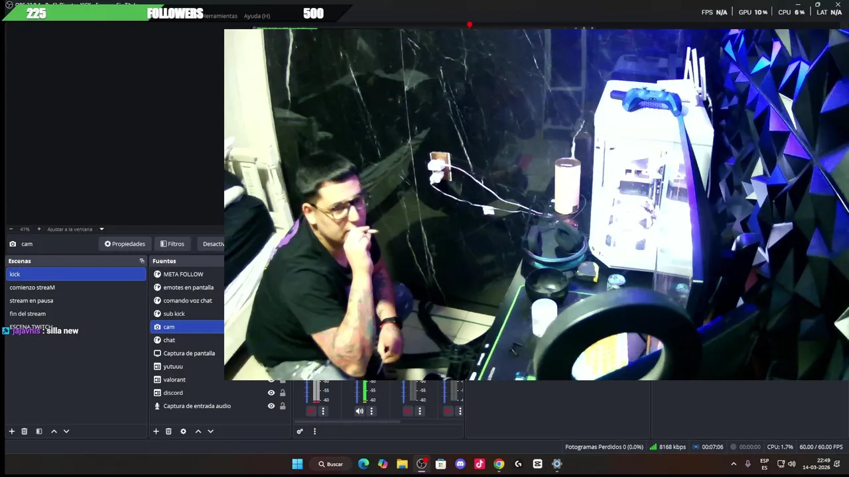Viewport: 849px width, 477px height.
Task: Zoom in preview with plus icon
Action: [x=38, y=229]
